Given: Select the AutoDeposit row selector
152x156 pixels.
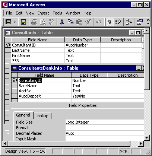Looking at the screenshot, I should tap(15, 96).
